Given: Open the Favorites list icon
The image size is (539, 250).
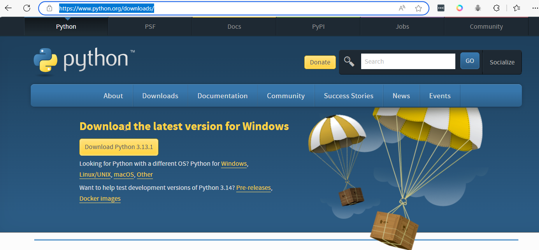Looking at the screenshot, I should coord(517,8).
